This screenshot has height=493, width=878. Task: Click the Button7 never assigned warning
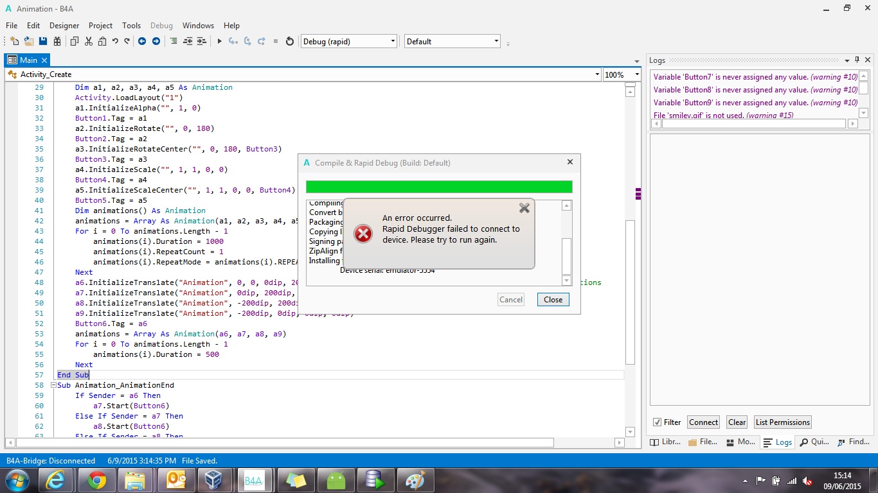tap(755, 77)
